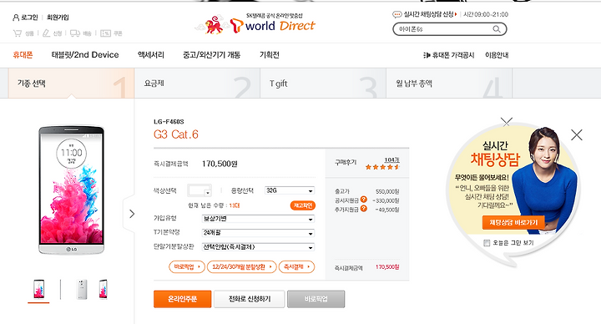Open the 태블릿/2nd Device menu
This screenshot has height=324, width=601.
point(85,55)
